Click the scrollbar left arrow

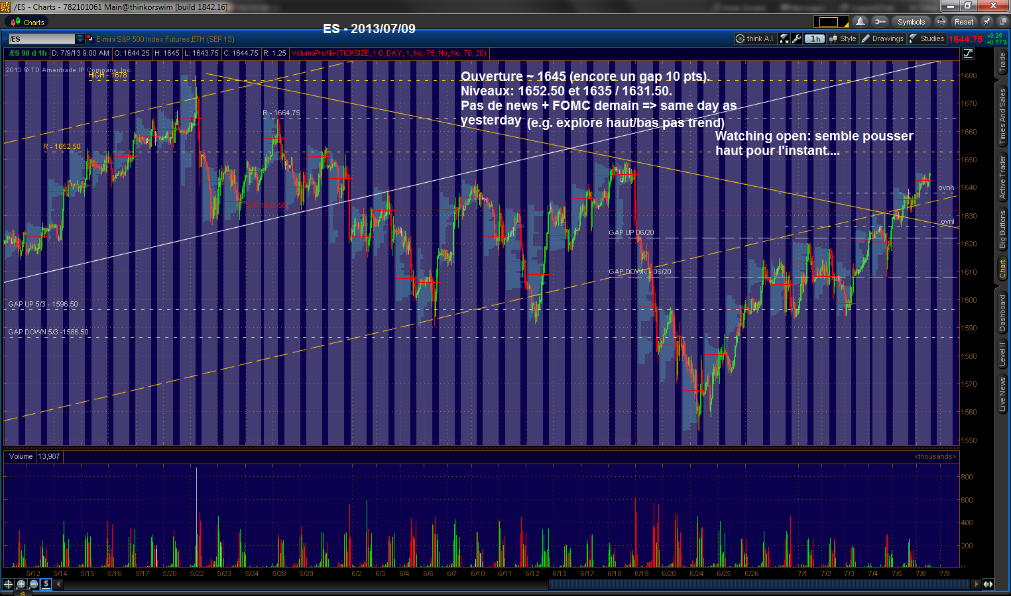[x=58, y=584]
